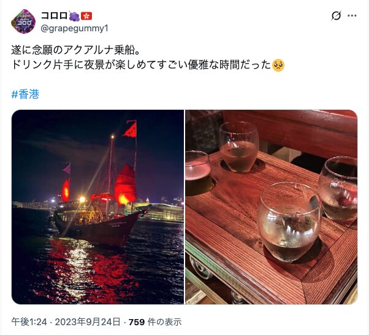
Task: Click the Hong Kong flag emoji badge
Action: click(86, 16)
